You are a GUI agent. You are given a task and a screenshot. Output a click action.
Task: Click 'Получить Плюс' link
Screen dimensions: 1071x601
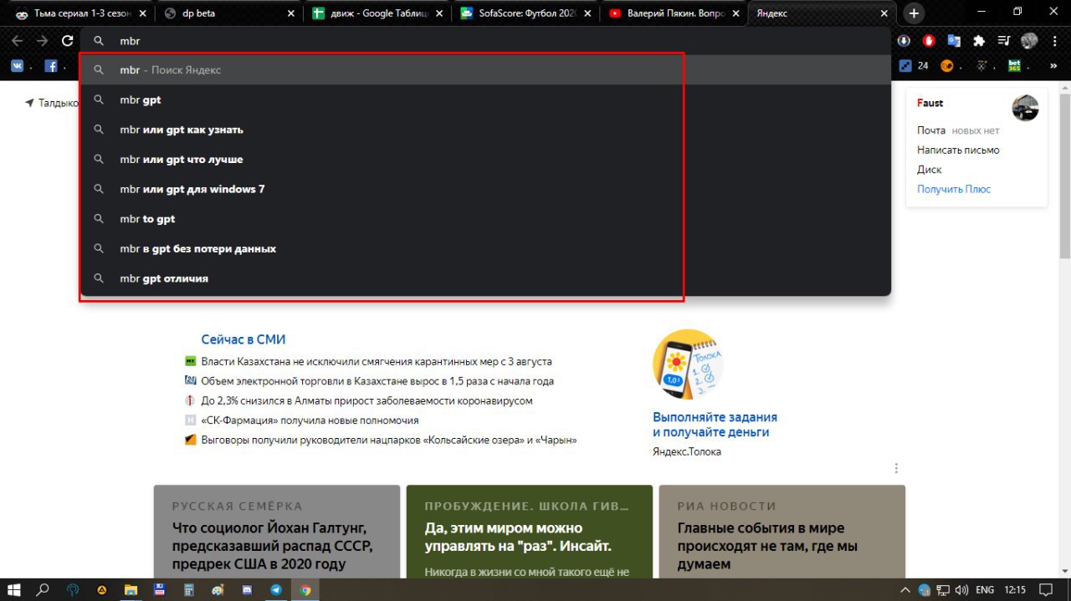click(x=954, y=189)
